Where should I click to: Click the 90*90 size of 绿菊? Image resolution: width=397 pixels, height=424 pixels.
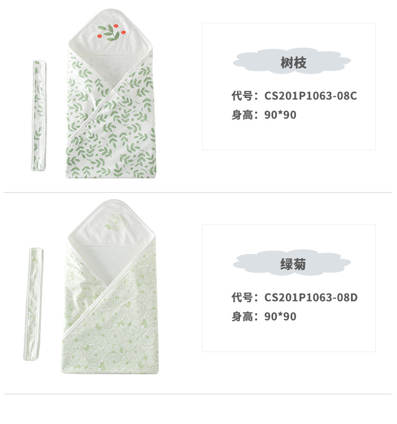[280, 317]
